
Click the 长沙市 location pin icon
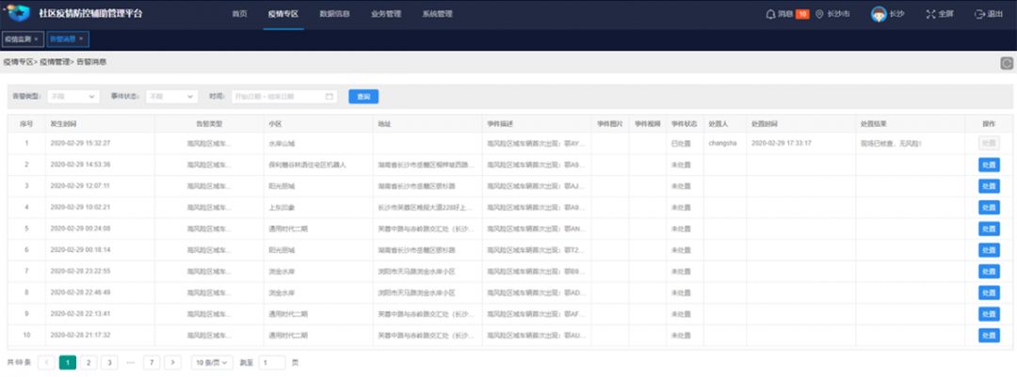click(819, 14)
